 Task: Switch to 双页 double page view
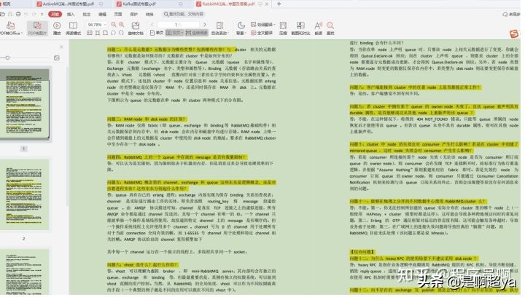tap(174, 33)
